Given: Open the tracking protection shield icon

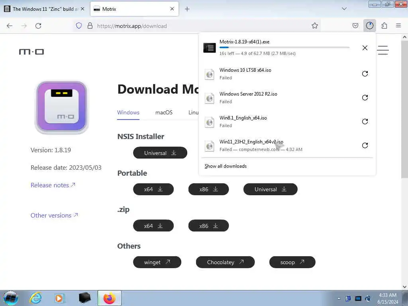Looking at the screenshot, I should [79, 26].
